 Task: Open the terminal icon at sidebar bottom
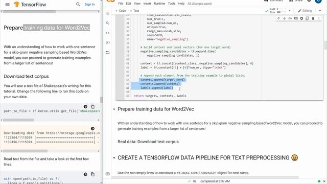[x=108, y=174]
